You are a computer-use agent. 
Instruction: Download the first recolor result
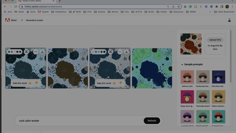tap(42, 52)
